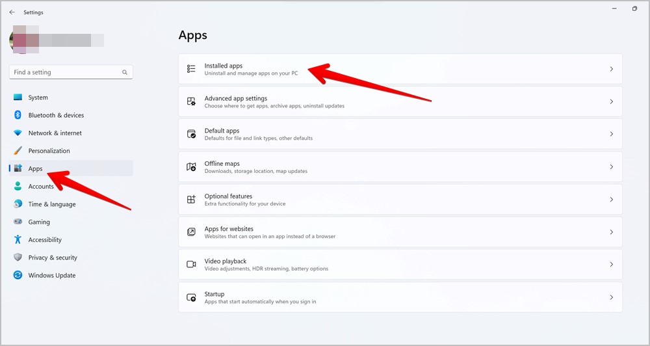Click the Advanced app settings icon

point(191,101)
